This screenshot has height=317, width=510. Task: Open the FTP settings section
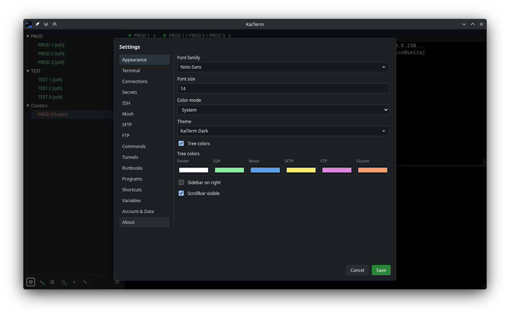tap(144, 135)
